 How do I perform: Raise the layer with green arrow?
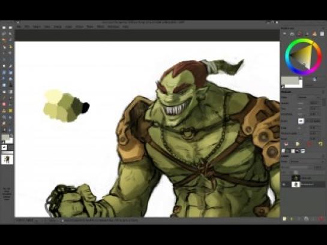(x=292, y=219)
